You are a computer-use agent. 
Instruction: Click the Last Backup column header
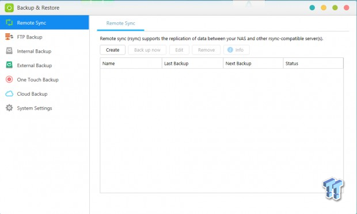pos(192,63)
